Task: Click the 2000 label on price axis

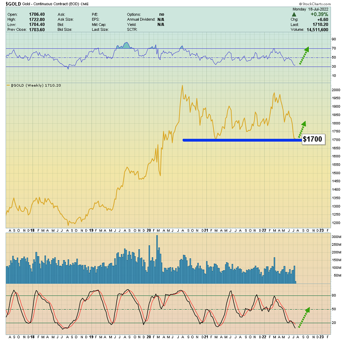Action: [x=336, y=90]
